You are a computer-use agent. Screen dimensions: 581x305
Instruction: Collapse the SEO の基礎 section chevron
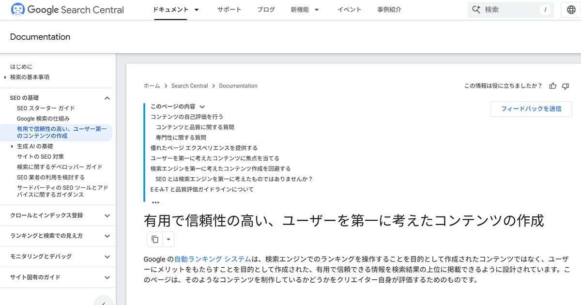(x=107, y=98)
